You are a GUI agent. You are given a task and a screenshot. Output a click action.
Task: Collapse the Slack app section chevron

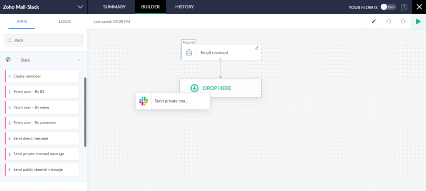coord(79,60)
